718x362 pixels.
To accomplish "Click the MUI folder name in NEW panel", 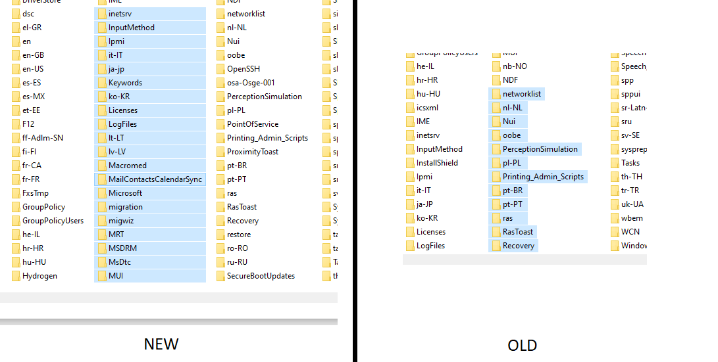I will pyautogui.click(x=116, y=276).
